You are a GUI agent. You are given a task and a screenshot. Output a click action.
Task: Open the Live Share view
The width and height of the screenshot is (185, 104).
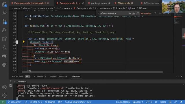pyautogui.click(x=4, y=65)
